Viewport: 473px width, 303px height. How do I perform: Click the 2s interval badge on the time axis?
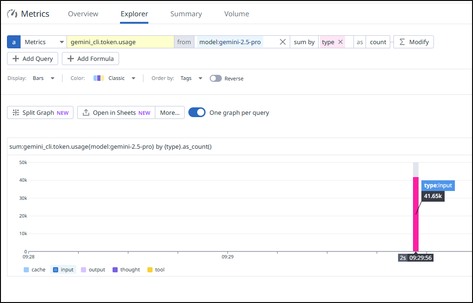point(403,258)
